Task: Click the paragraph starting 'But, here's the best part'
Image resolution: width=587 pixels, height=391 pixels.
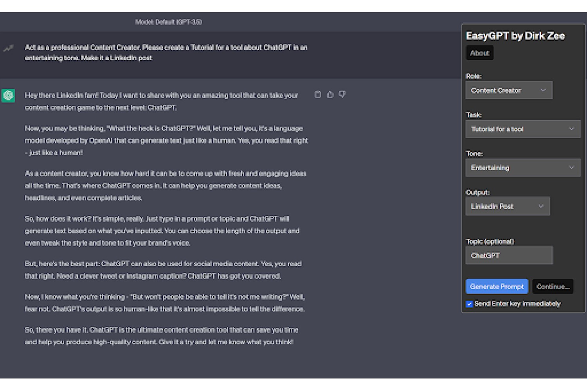Action: [163, 270]
